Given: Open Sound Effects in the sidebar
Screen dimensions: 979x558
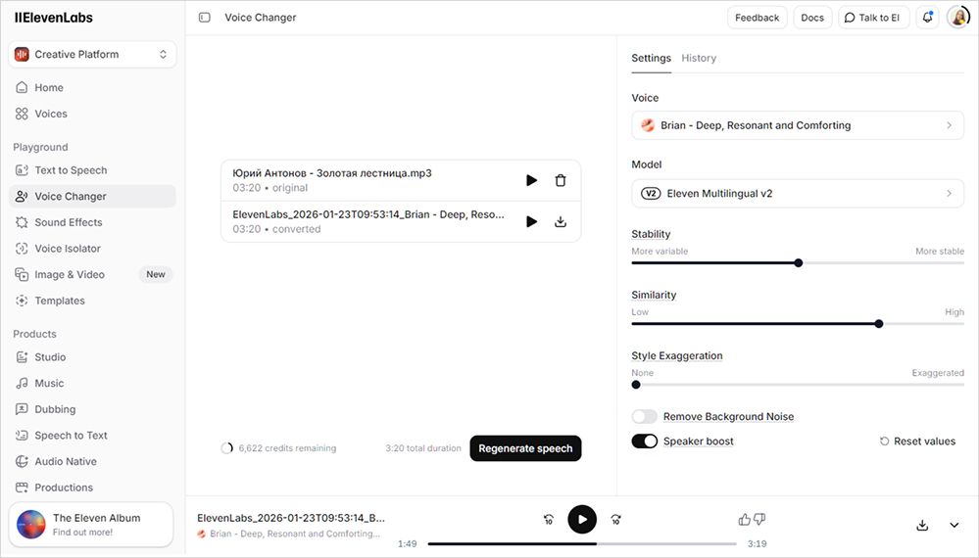Looking at the screenshot, I should click(x=69, y=222).
